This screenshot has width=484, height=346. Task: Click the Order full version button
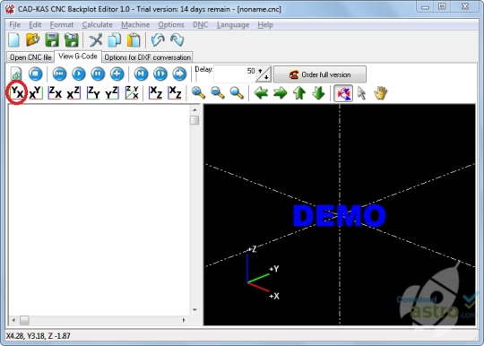coord(320,74)
